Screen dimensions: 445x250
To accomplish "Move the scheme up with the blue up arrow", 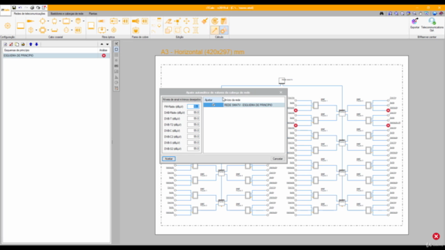I will click(x=31, y=44).
